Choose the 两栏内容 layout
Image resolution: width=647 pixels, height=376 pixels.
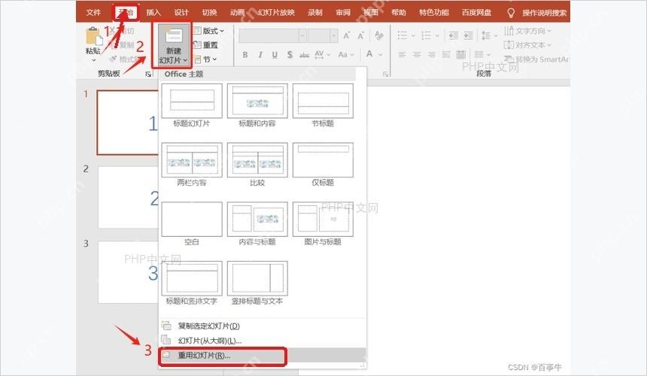(x=191, y=165)
